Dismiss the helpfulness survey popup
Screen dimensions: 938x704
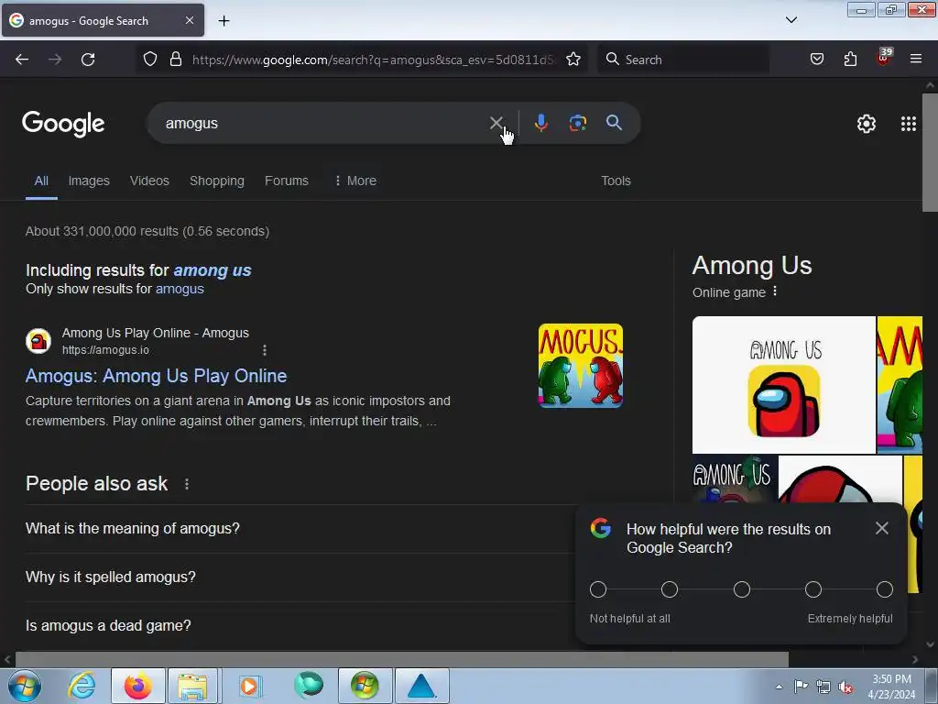click(882, 528)
